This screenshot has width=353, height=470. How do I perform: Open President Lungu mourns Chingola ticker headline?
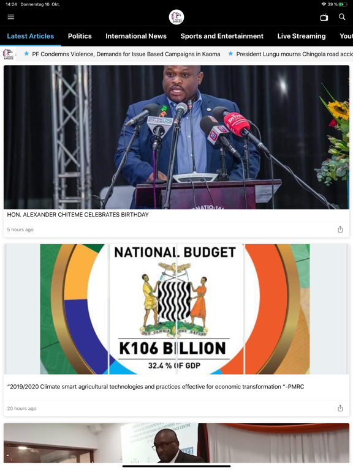[294, 54]
